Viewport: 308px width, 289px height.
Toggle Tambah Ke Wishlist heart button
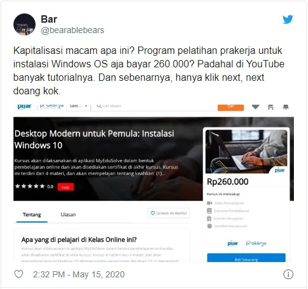168,213
